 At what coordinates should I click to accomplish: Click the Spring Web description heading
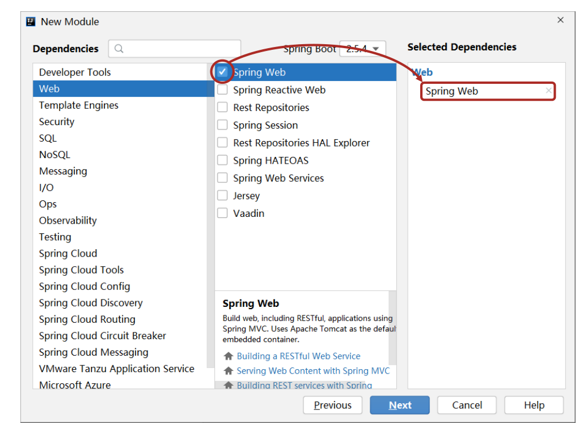pyautogui.click(x=251, y=304)
